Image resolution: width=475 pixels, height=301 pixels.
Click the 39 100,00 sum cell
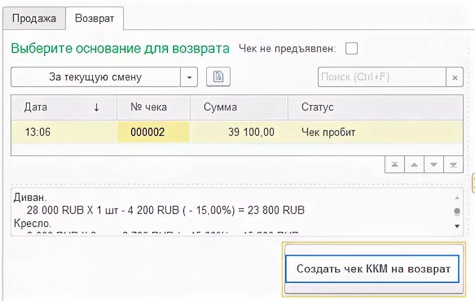tap(239, 132)
